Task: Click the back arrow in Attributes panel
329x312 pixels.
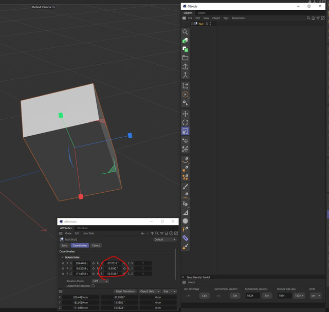Action: pos(143,233)
